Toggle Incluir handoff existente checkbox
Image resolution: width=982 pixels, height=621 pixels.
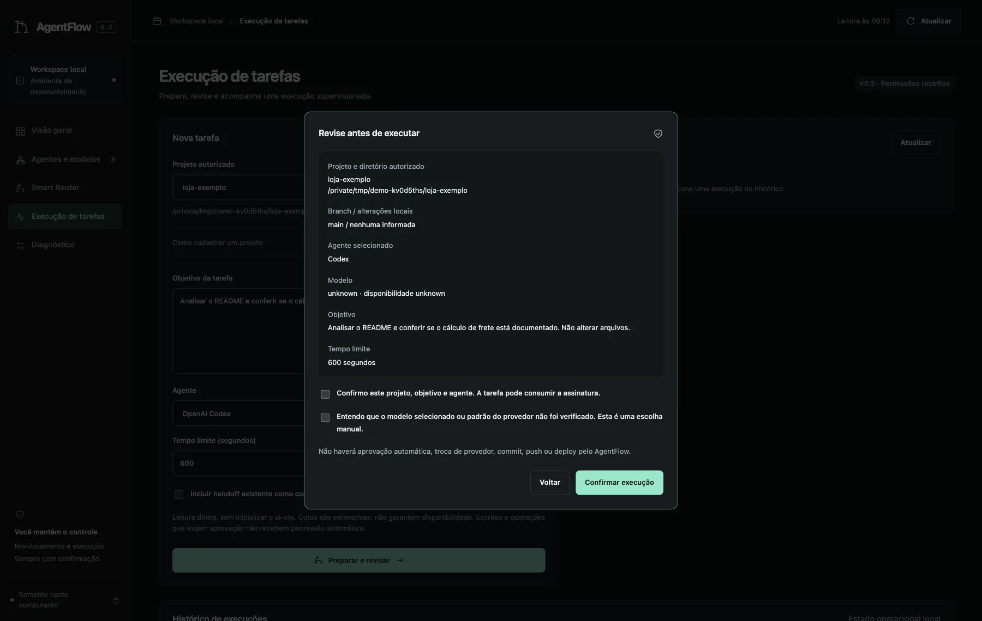[x=179, y=494]
